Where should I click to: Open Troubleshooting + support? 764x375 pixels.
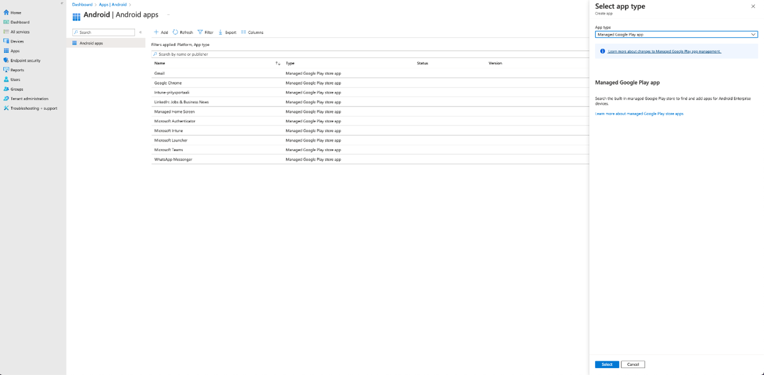click(x=33, y=108)
